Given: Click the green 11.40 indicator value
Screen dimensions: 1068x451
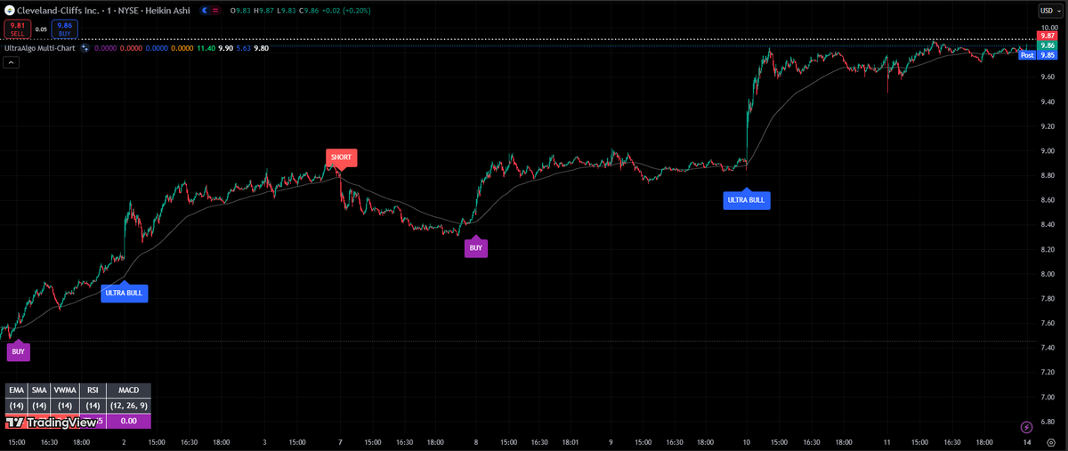Looking at the screenshot, I should (206, 49).
